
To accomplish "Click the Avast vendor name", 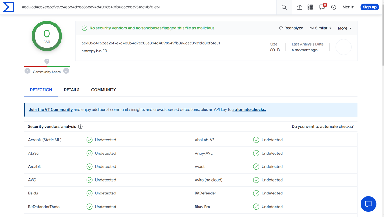I will point(200,166).
